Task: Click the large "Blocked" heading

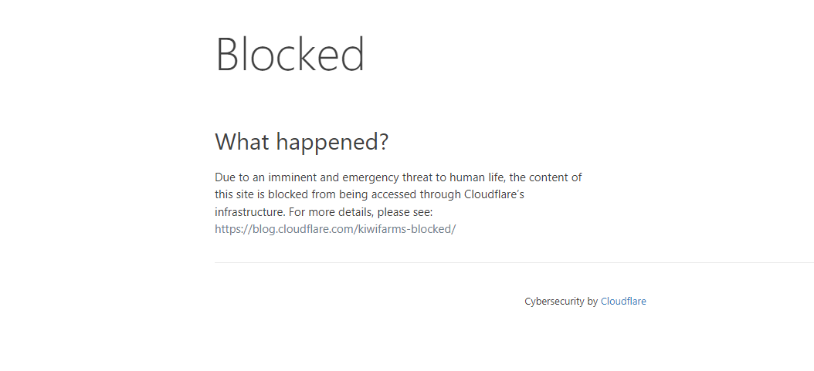Action: point(290,55)
